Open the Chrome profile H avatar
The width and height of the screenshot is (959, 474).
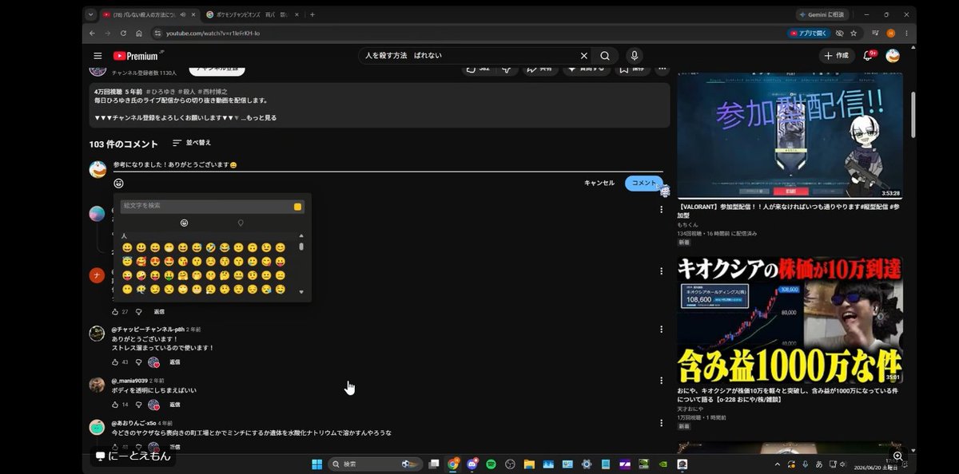pyautogui.click(x=891, y=33)
